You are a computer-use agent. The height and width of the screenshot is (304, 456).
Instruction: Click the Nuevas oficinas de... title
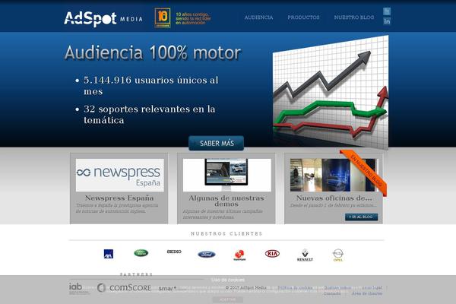[334, 198]
